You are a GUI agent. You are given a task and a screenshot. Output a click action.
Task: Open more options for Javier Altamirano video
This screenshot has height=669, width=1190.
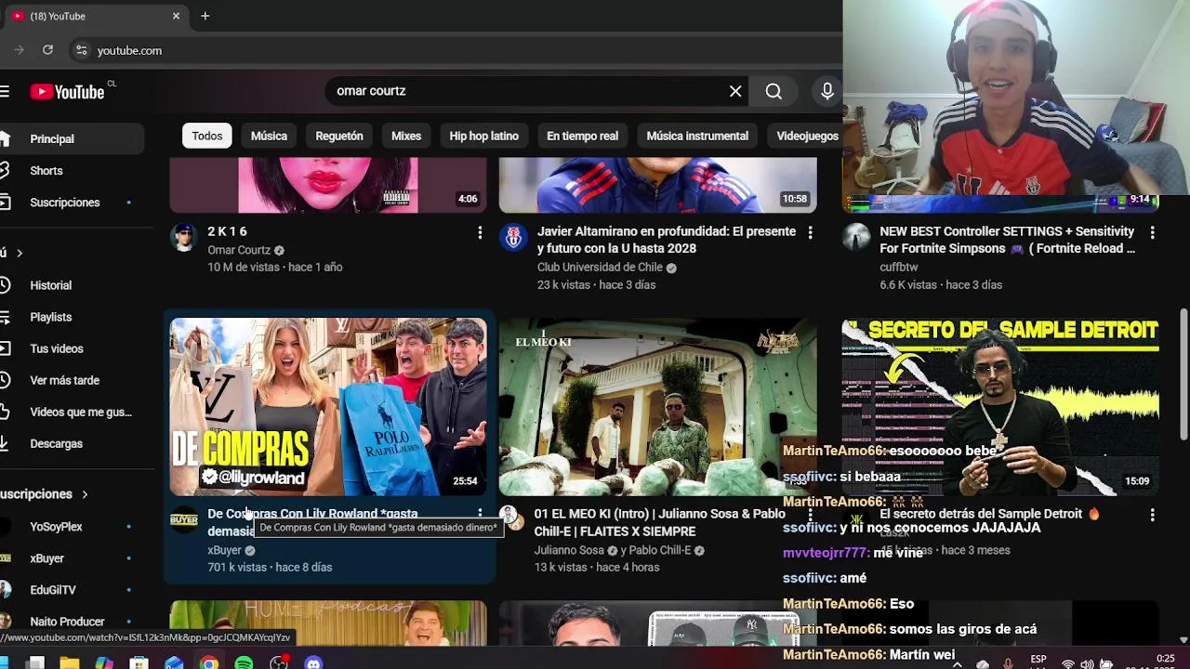pyautogui.click(x=810, y=232)
